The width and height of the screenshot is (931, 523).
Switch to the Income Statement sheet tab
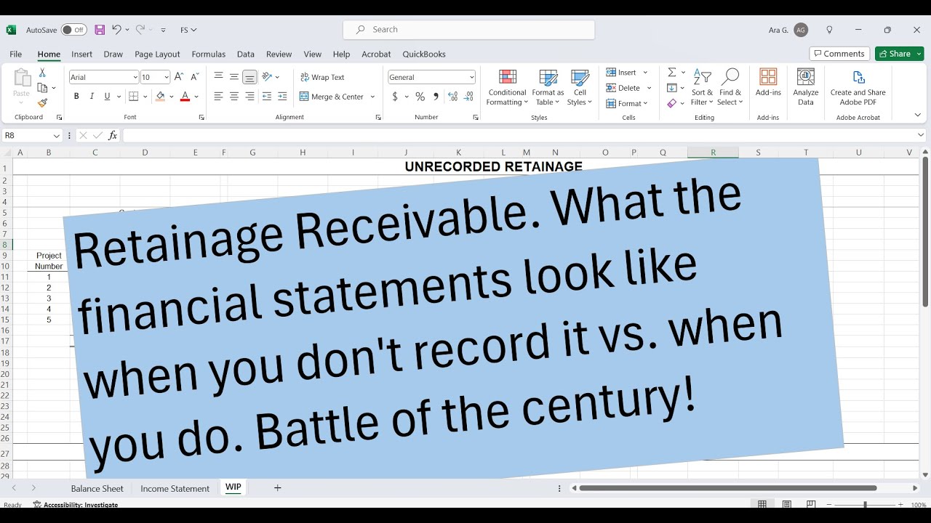coord(175,489)
